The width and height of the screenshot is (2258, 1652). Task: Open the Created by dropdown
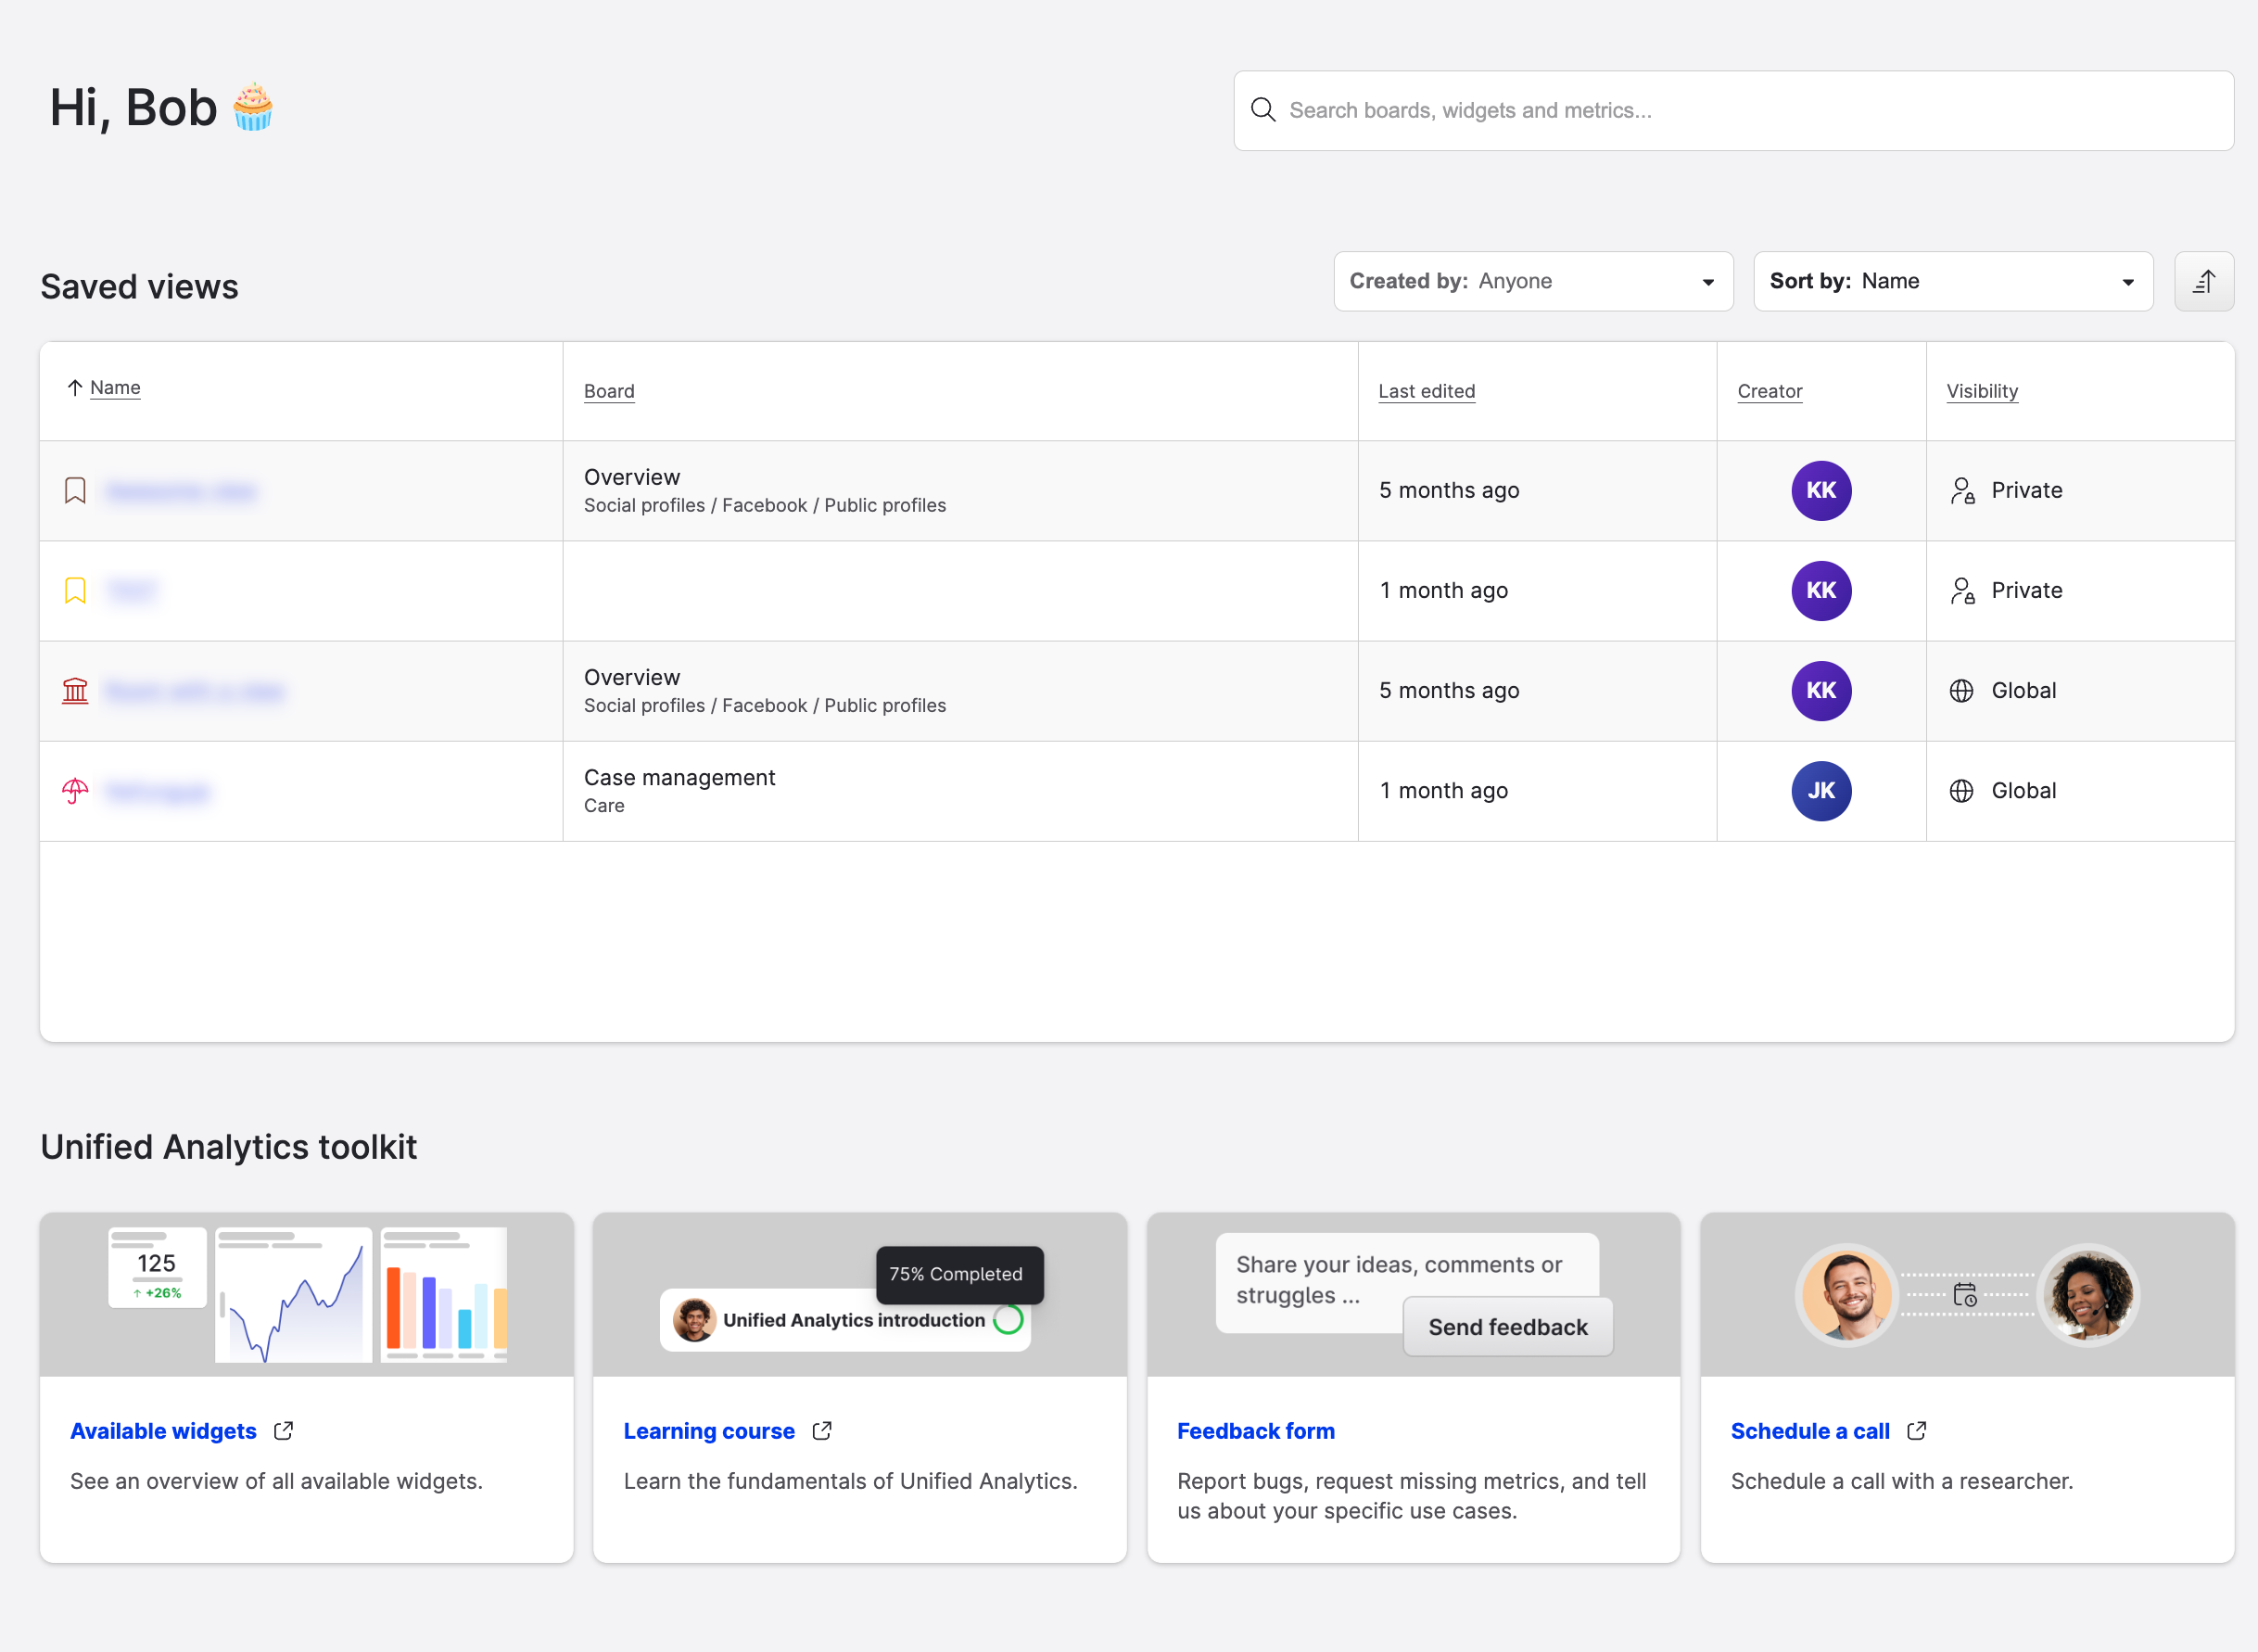point(1533,281)
